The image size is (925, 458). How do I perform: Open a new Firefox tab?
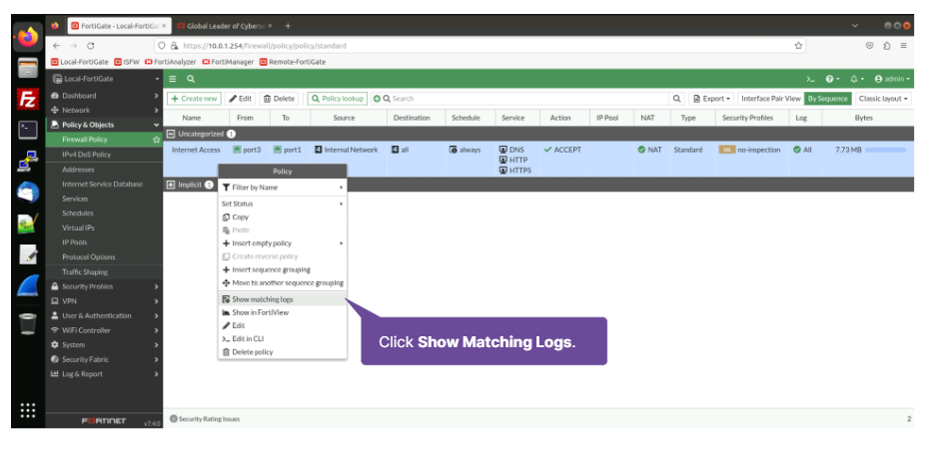pos(288,26)
